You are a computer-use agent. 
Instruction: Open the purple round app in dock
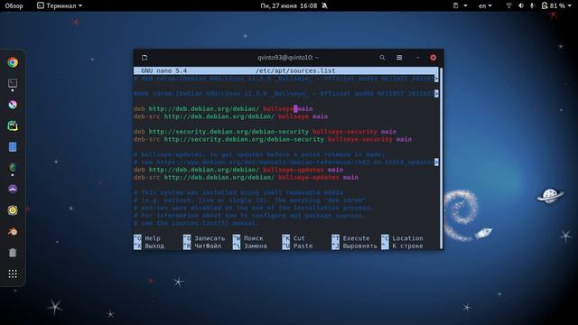(x=13, y=189)
